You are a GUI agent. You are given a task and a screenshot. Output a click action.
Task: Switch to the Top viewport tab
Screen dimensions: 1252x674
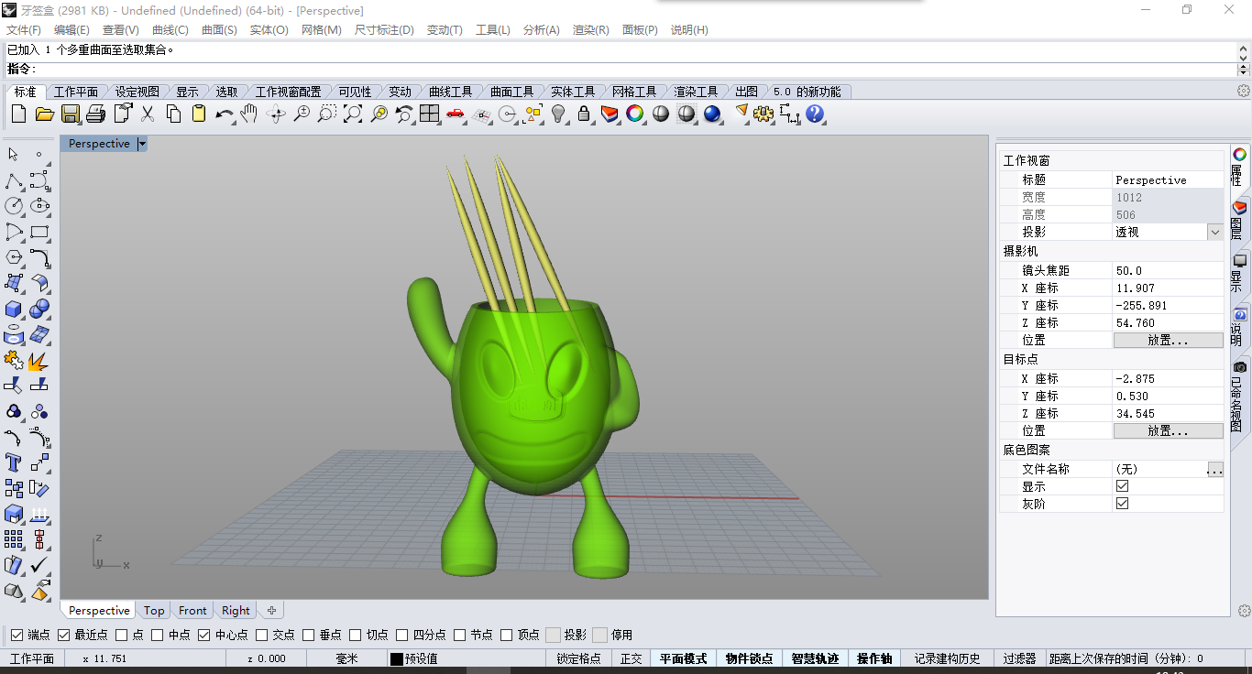pos(154,611)
